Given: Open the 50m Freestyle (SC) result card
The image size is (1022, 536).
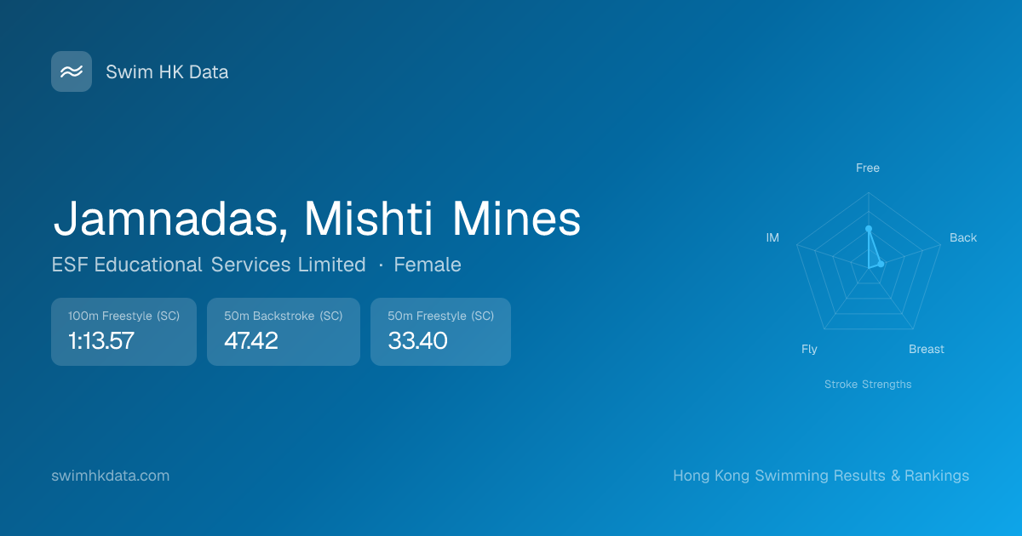Looking at the screenshot, I should pyautogui.click(x=440, y=331).
